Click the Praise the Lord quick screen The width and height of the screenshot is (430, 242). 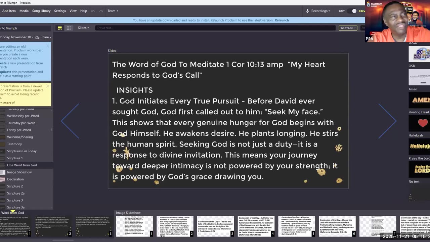click(419, 169)
